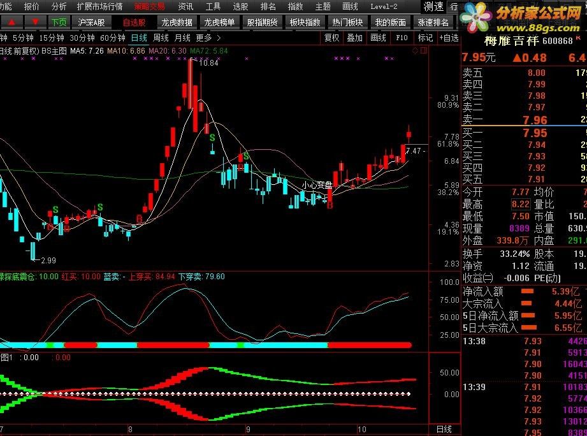Click the 叠加 toolbar button
This screenshot has height=436, width=587.
354,38
